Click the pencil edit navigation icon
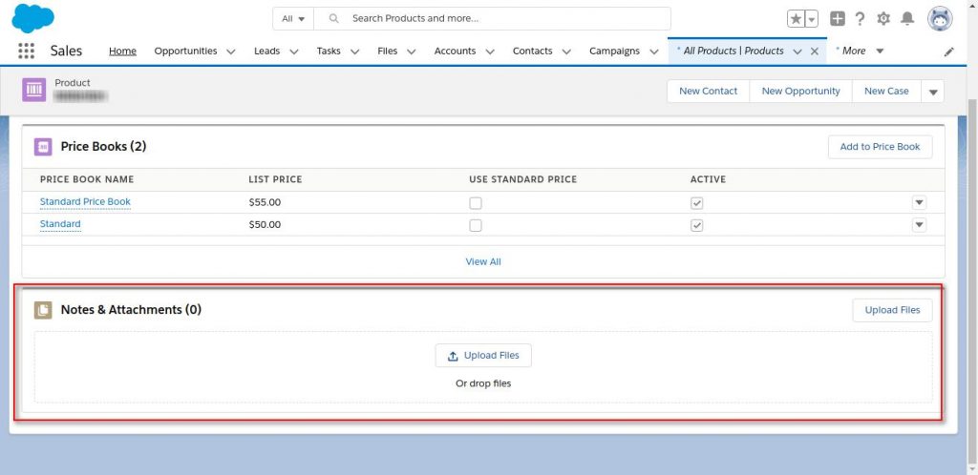The image size is (978, 475). (x=948, y=52)
